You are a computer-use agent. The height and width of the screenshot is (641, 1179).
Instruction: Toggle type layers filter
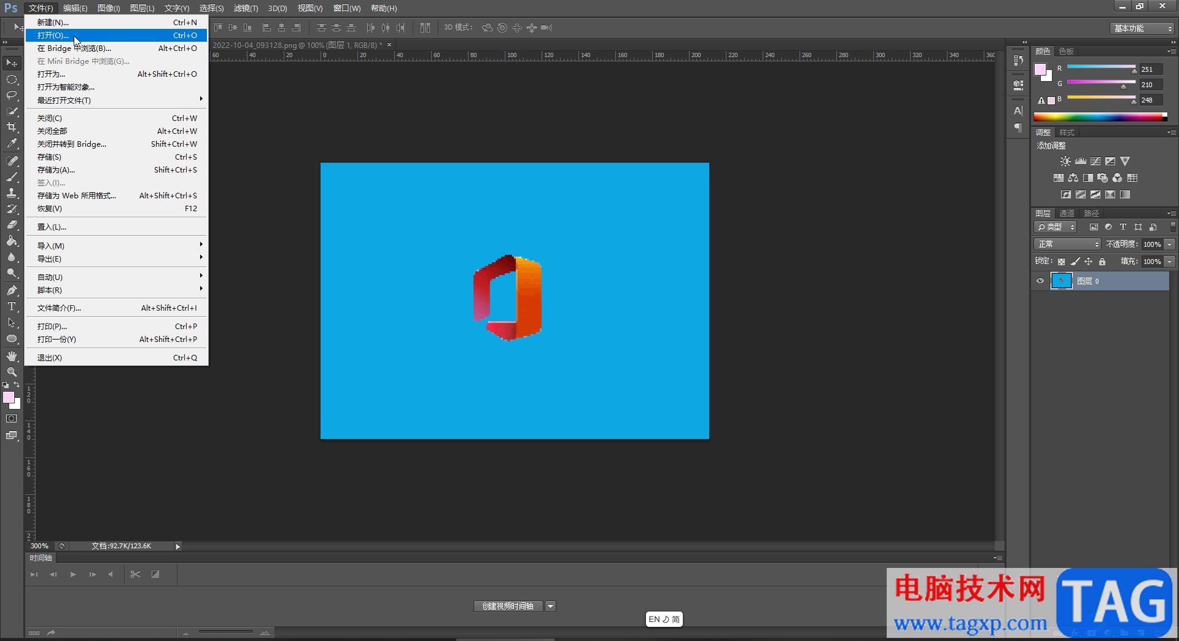click(x=1123, y=227)
